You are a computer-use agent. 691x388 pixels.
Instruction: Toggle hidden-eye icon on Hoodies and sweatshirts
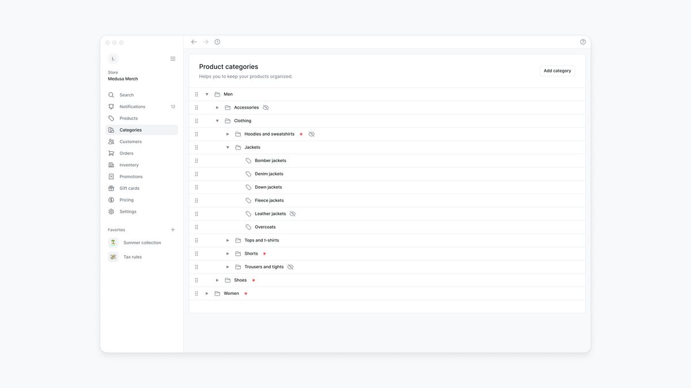coord(312,135)
